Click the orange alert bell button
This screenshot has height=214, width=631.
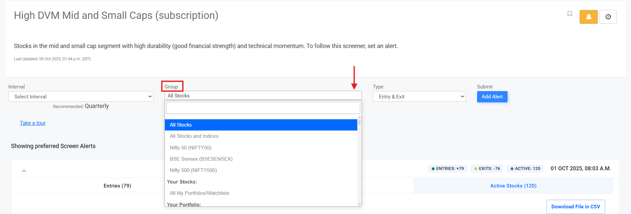tap(588, 17)
